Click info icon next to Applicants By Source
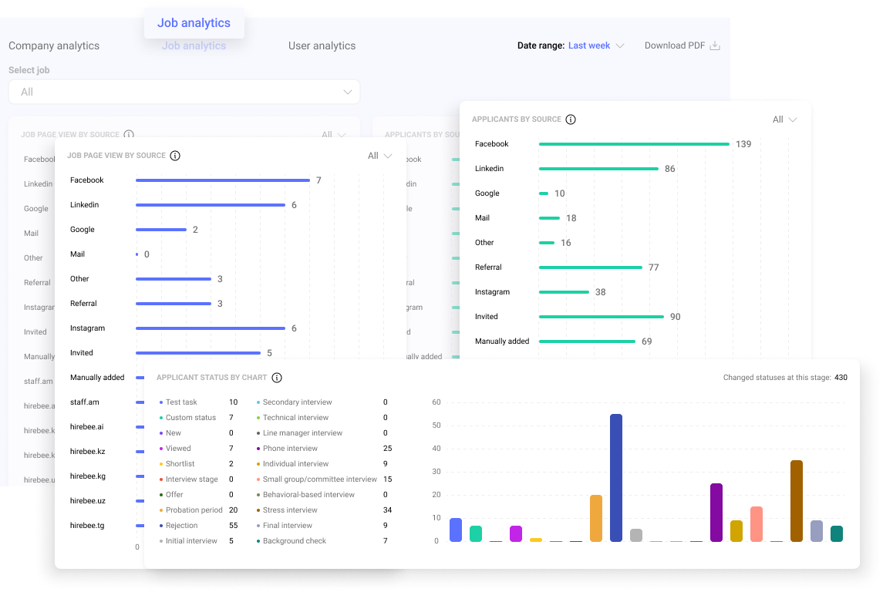The height and width of the screenshot is (592, 883). click(571, 119)
